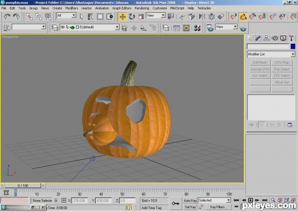Click the object name input field
Screen dimensions: 298x212
click(268, 46)
